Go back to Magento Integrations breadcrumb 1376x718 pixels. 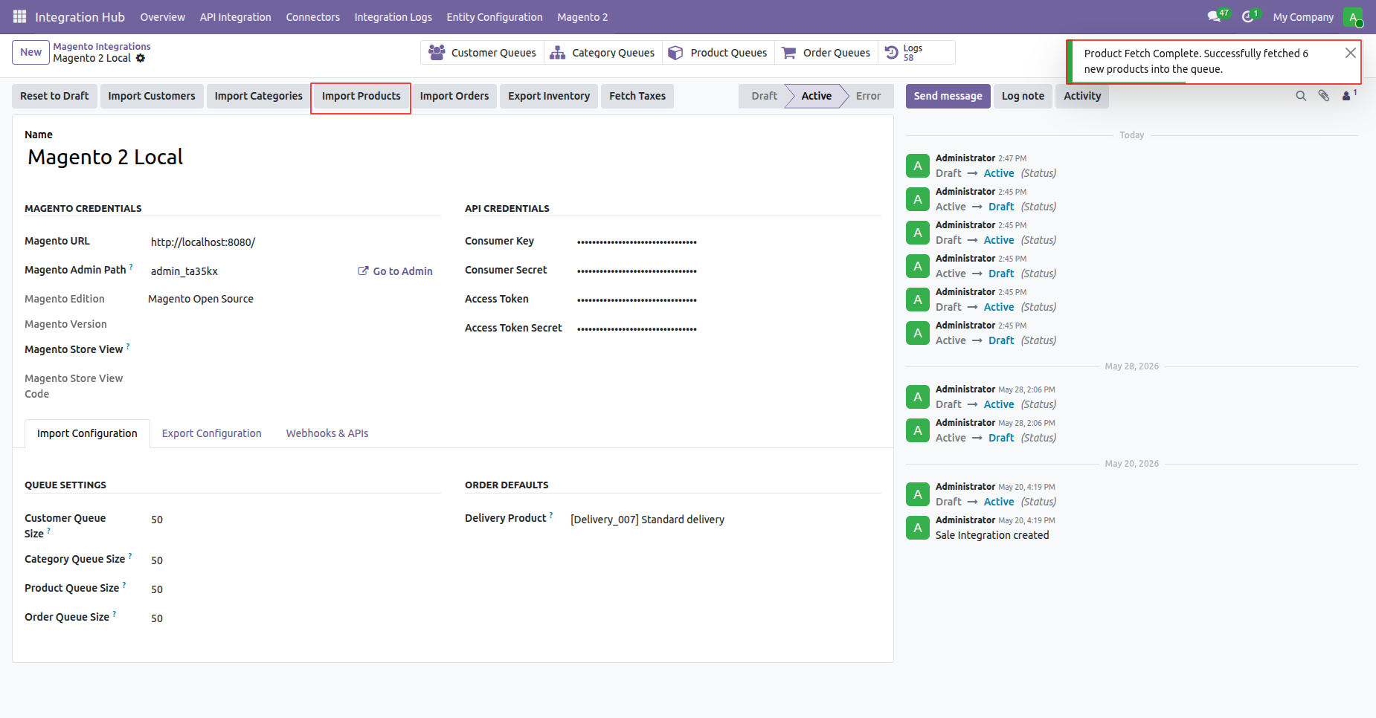click(102, 46)
